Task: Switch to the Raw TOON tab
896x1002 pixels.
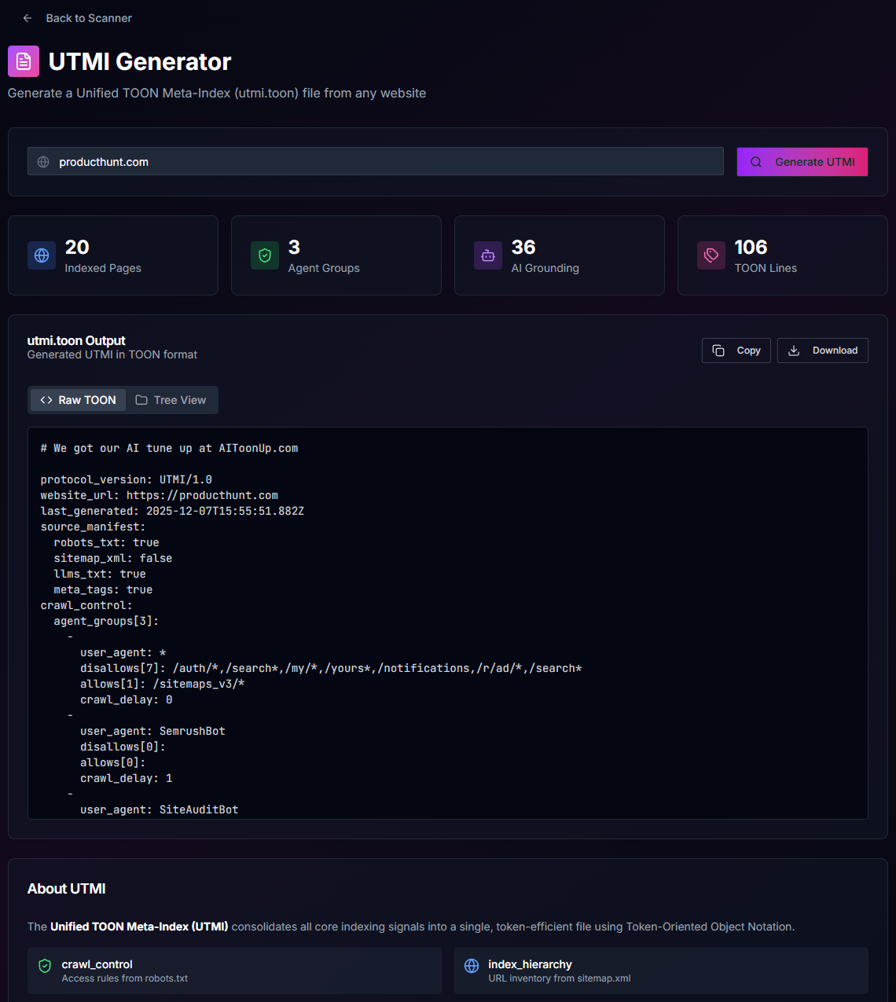Action: coord(78,400)
